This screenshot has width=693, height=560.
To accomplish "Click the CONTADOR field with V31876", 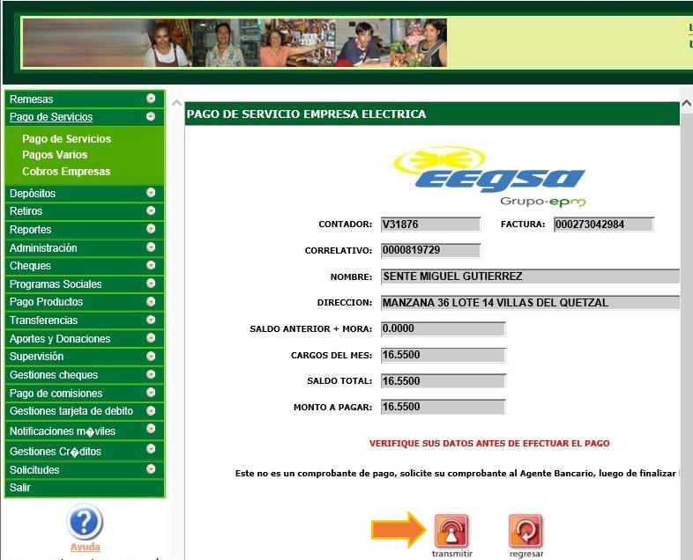I will coord(430,225).
